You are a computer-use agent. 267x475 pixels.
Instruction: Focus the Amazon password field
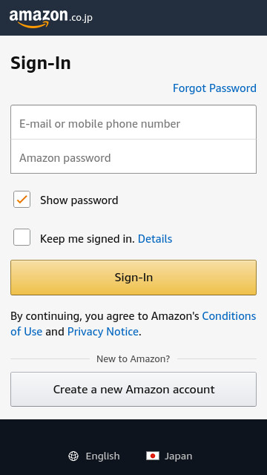(x=133, y=157)
